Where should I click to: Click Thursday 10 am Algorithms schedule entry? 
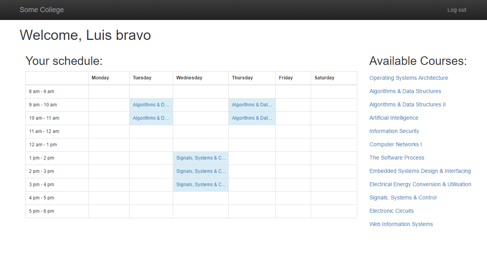coord(252,118)
